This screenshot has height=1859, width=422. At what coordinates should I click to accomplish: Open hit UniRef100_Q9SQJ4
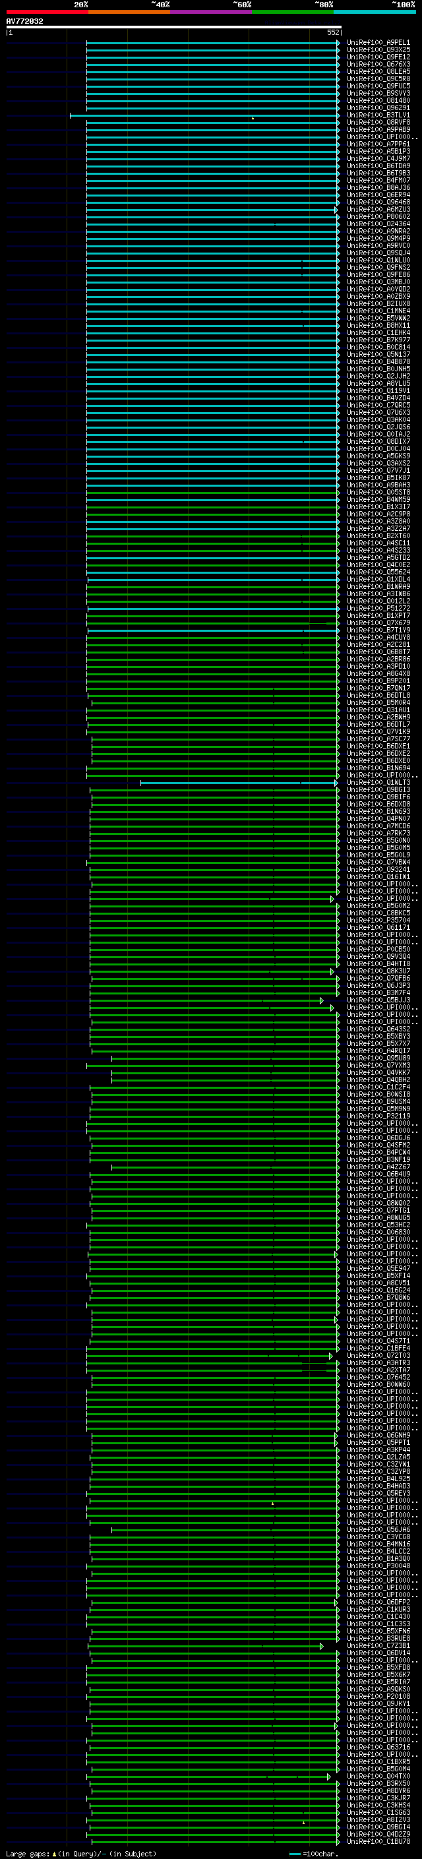(x=378, y=253)
